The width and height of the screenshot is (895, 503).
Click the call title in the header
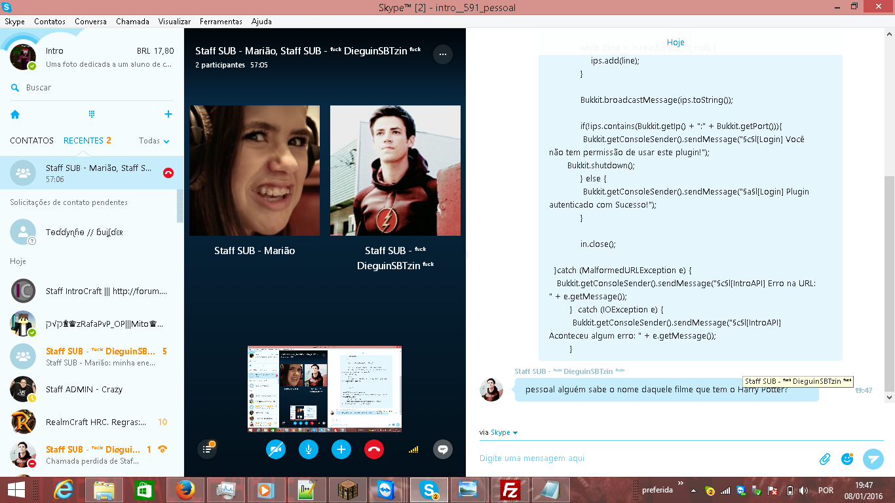click(308, 50)
